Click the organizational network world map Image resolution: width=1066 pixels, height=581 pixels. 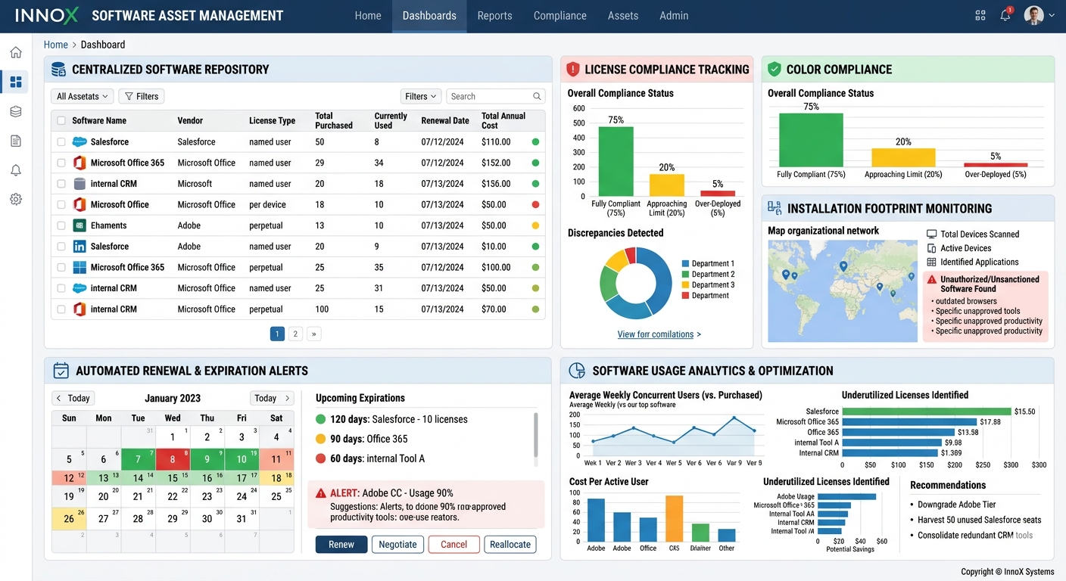[x=843, y=291]
